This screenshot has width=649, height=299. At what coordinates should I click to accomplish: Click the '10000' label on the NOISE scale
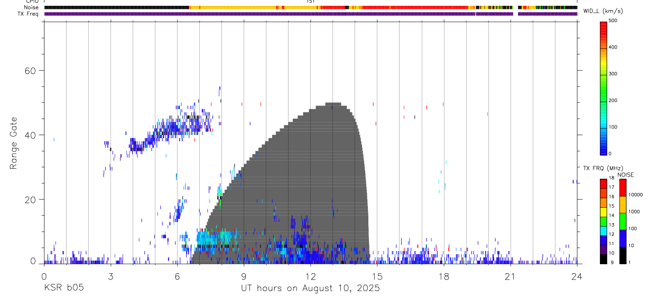point(634,195)
